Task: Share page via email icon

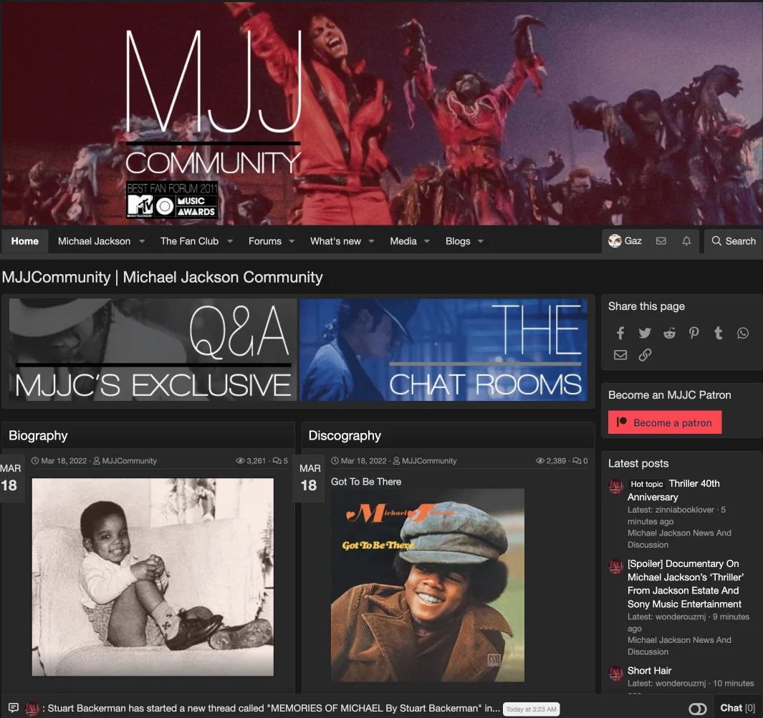Action: point(620,355)
